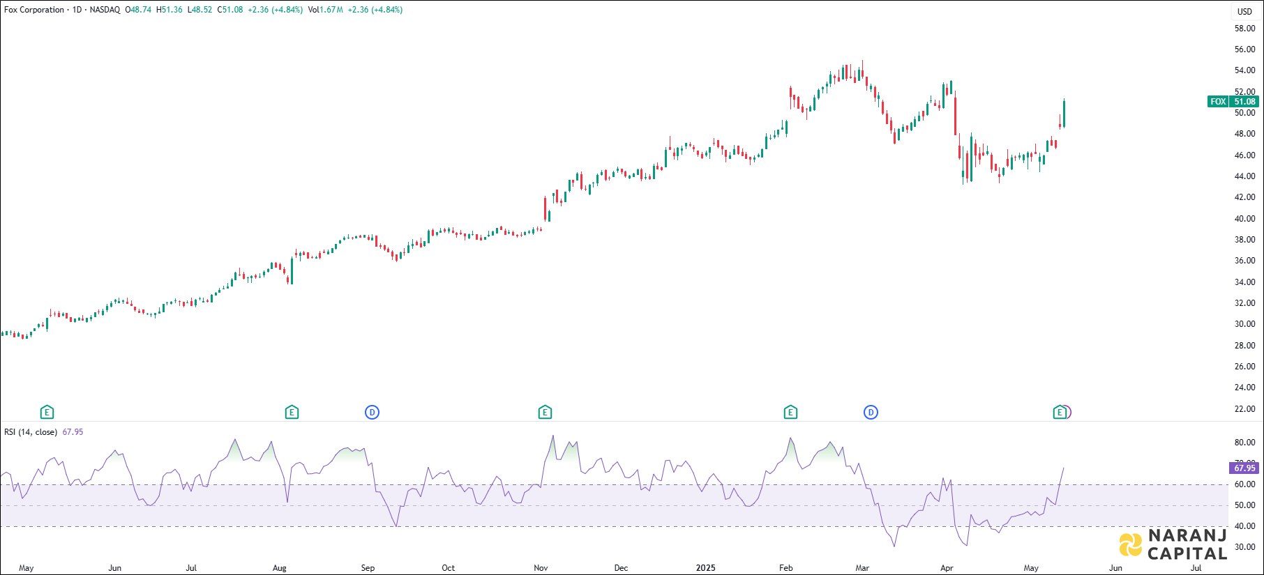This screenshot has height=575, width=1264.
Task: Click the Fox Corporation symbol title
Action: [x=34, y=10]
